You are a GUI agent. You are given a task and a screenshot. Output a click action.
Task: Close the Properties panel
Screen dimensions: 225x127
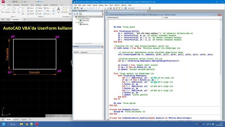(x=102, y=47)
